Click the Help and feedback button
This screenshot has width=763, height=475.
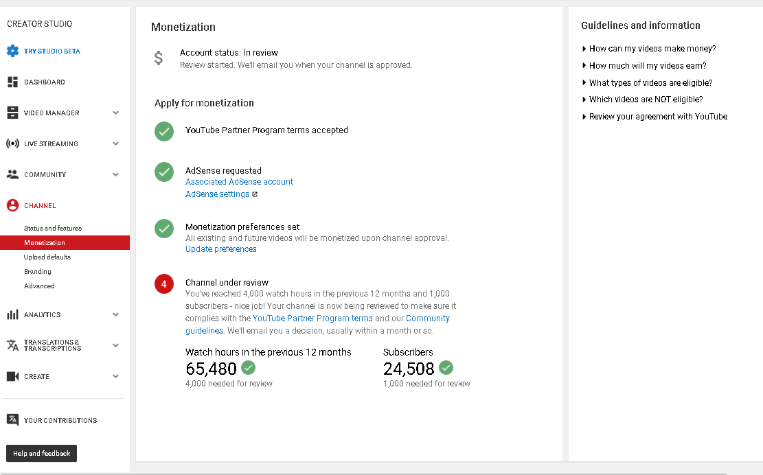[x=41, y=453]
